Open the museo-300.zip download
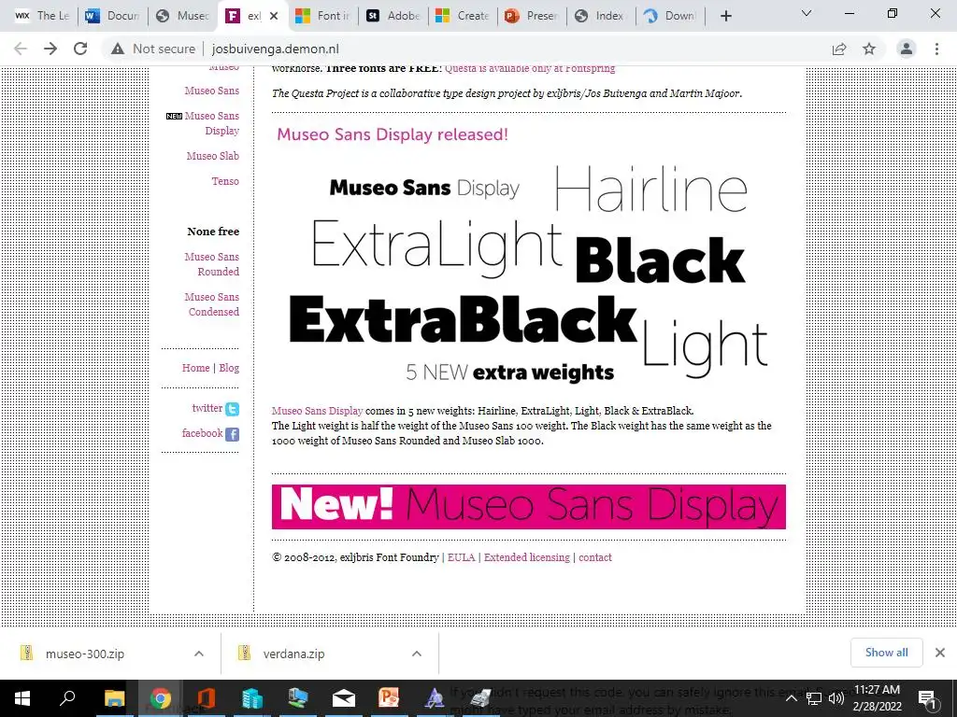 tap(85, 654)
